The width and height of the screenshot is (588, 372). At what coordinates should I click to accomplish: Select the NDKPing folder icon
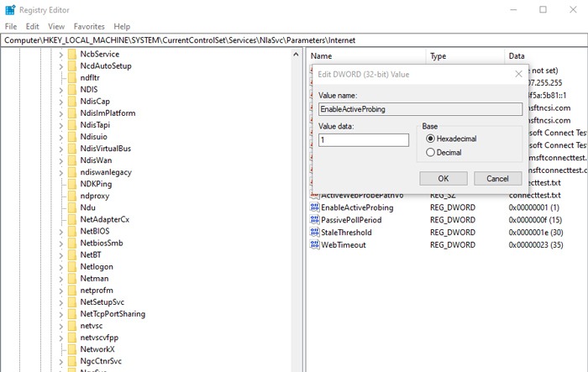click(x=72, y=184)
